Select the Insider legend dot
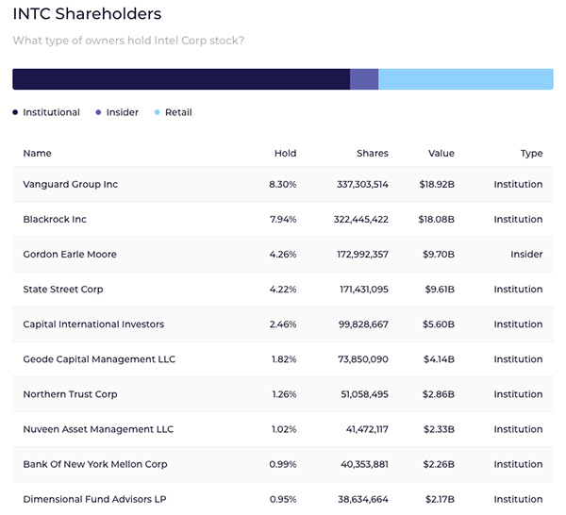566x515 pixels. point(98,112)
